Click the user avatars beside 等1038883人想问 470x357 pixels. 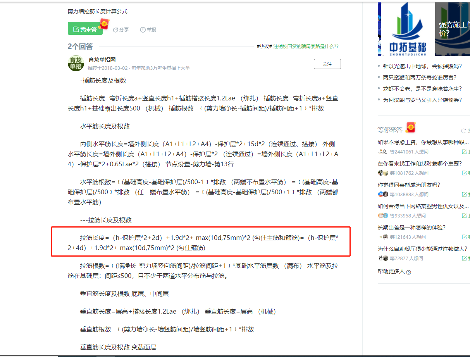pos(383,194)
